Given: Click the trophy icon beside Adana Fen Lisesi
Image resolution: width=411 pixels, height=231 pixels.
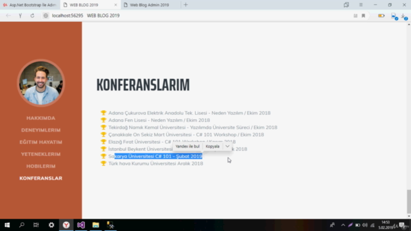Looking at the screenshot, I should pos(103,120).
